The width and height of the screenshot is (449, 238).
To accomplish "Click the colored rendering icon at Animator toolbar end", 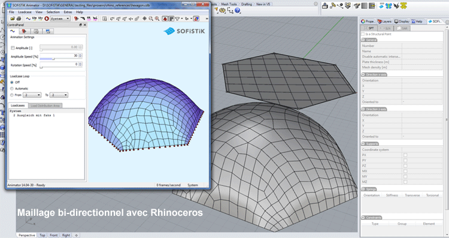I will 196,19.
